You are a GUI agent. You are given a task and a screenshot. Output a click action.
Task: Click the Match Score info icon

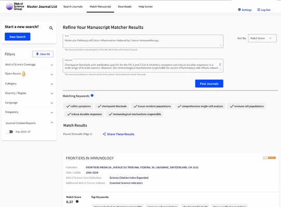[x=77, y=201]
